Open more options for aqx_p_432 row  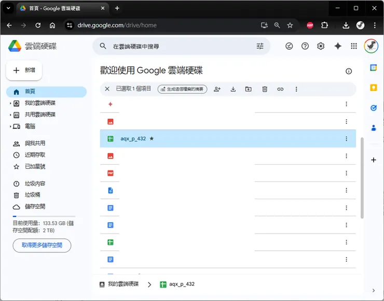pos(346,139)
